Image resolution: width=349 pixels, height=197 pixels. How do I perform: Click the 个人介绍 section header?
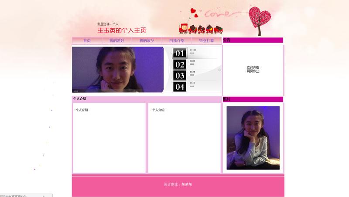point(80,99)
